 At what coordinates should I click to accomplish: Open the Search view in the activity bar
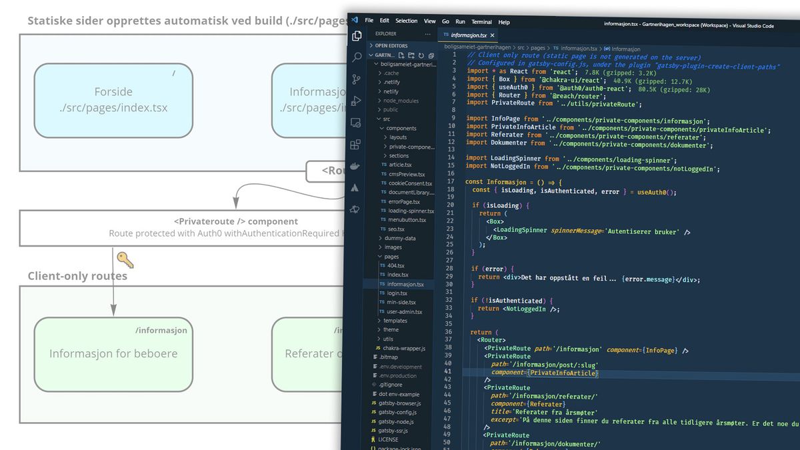[x=357, y=57]
